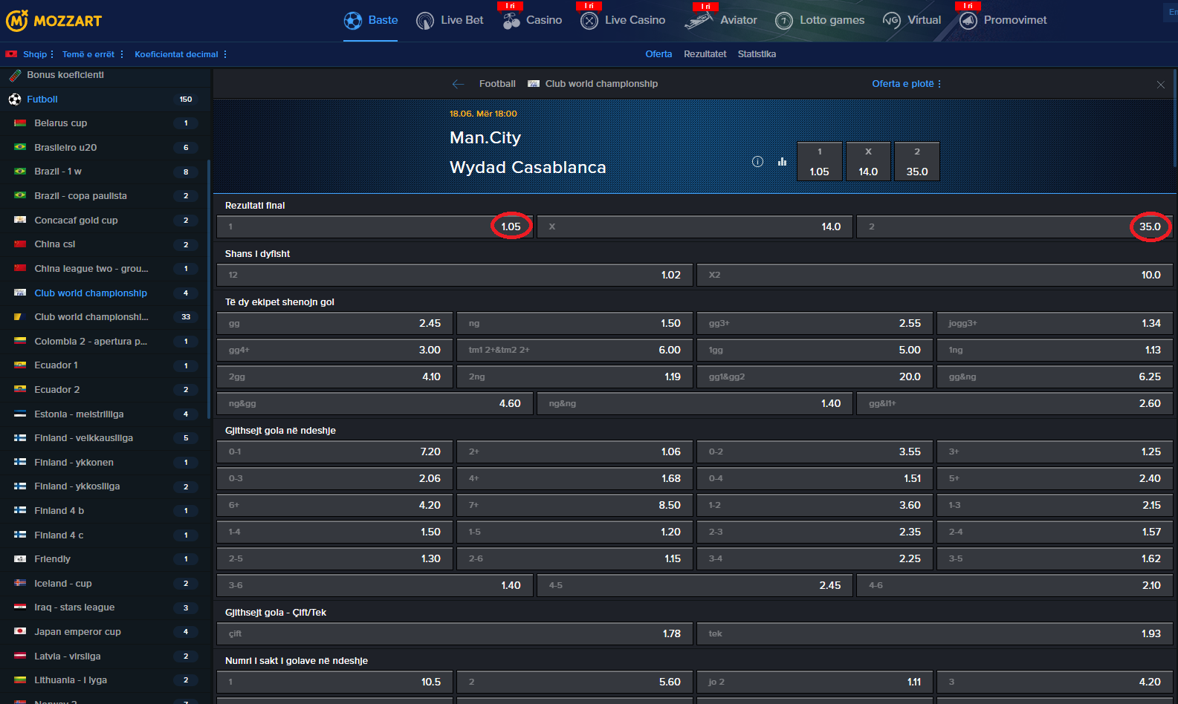Pick home win odds 1.05 in header
1178x704 pixels.
(x=820, y=161)
